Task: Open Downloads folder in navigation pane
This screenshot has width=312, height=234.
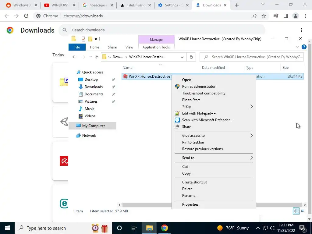Action: pyautogui.click(x=94, y=87)
